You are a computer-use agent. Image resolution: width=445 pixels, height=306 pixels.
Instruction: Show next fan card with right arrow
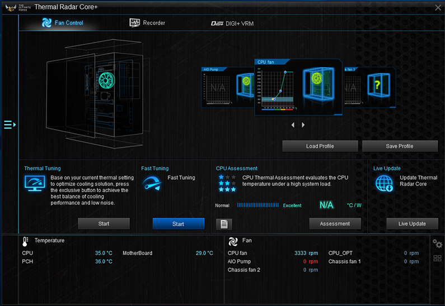pos(303,125)
